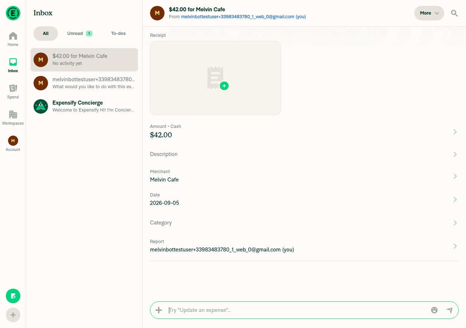The height and width of the screenshot is (328, 466).
Task: Open Workspaces from the sidebar
Action: click(x=13, y=118)
